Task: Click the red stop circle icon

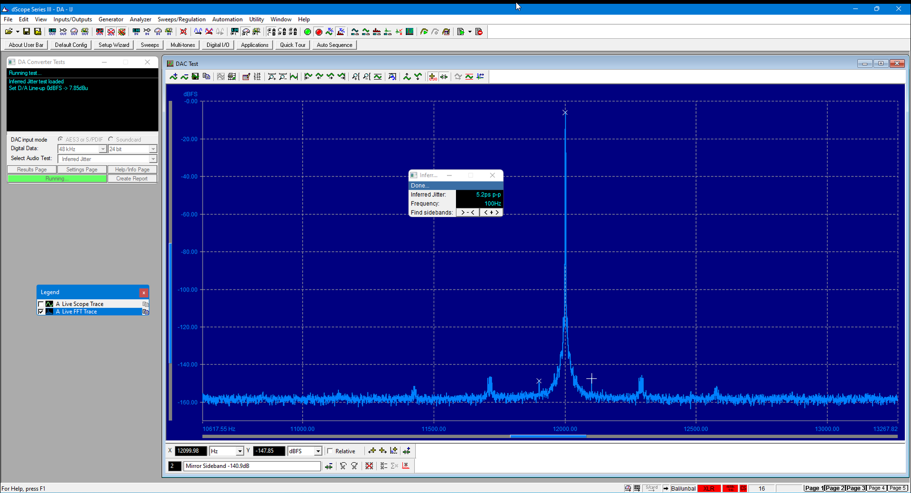Action: [319, 32]
